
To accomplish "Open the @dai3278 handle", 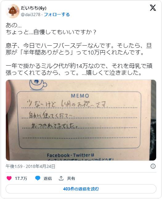I will pos(30,14).
